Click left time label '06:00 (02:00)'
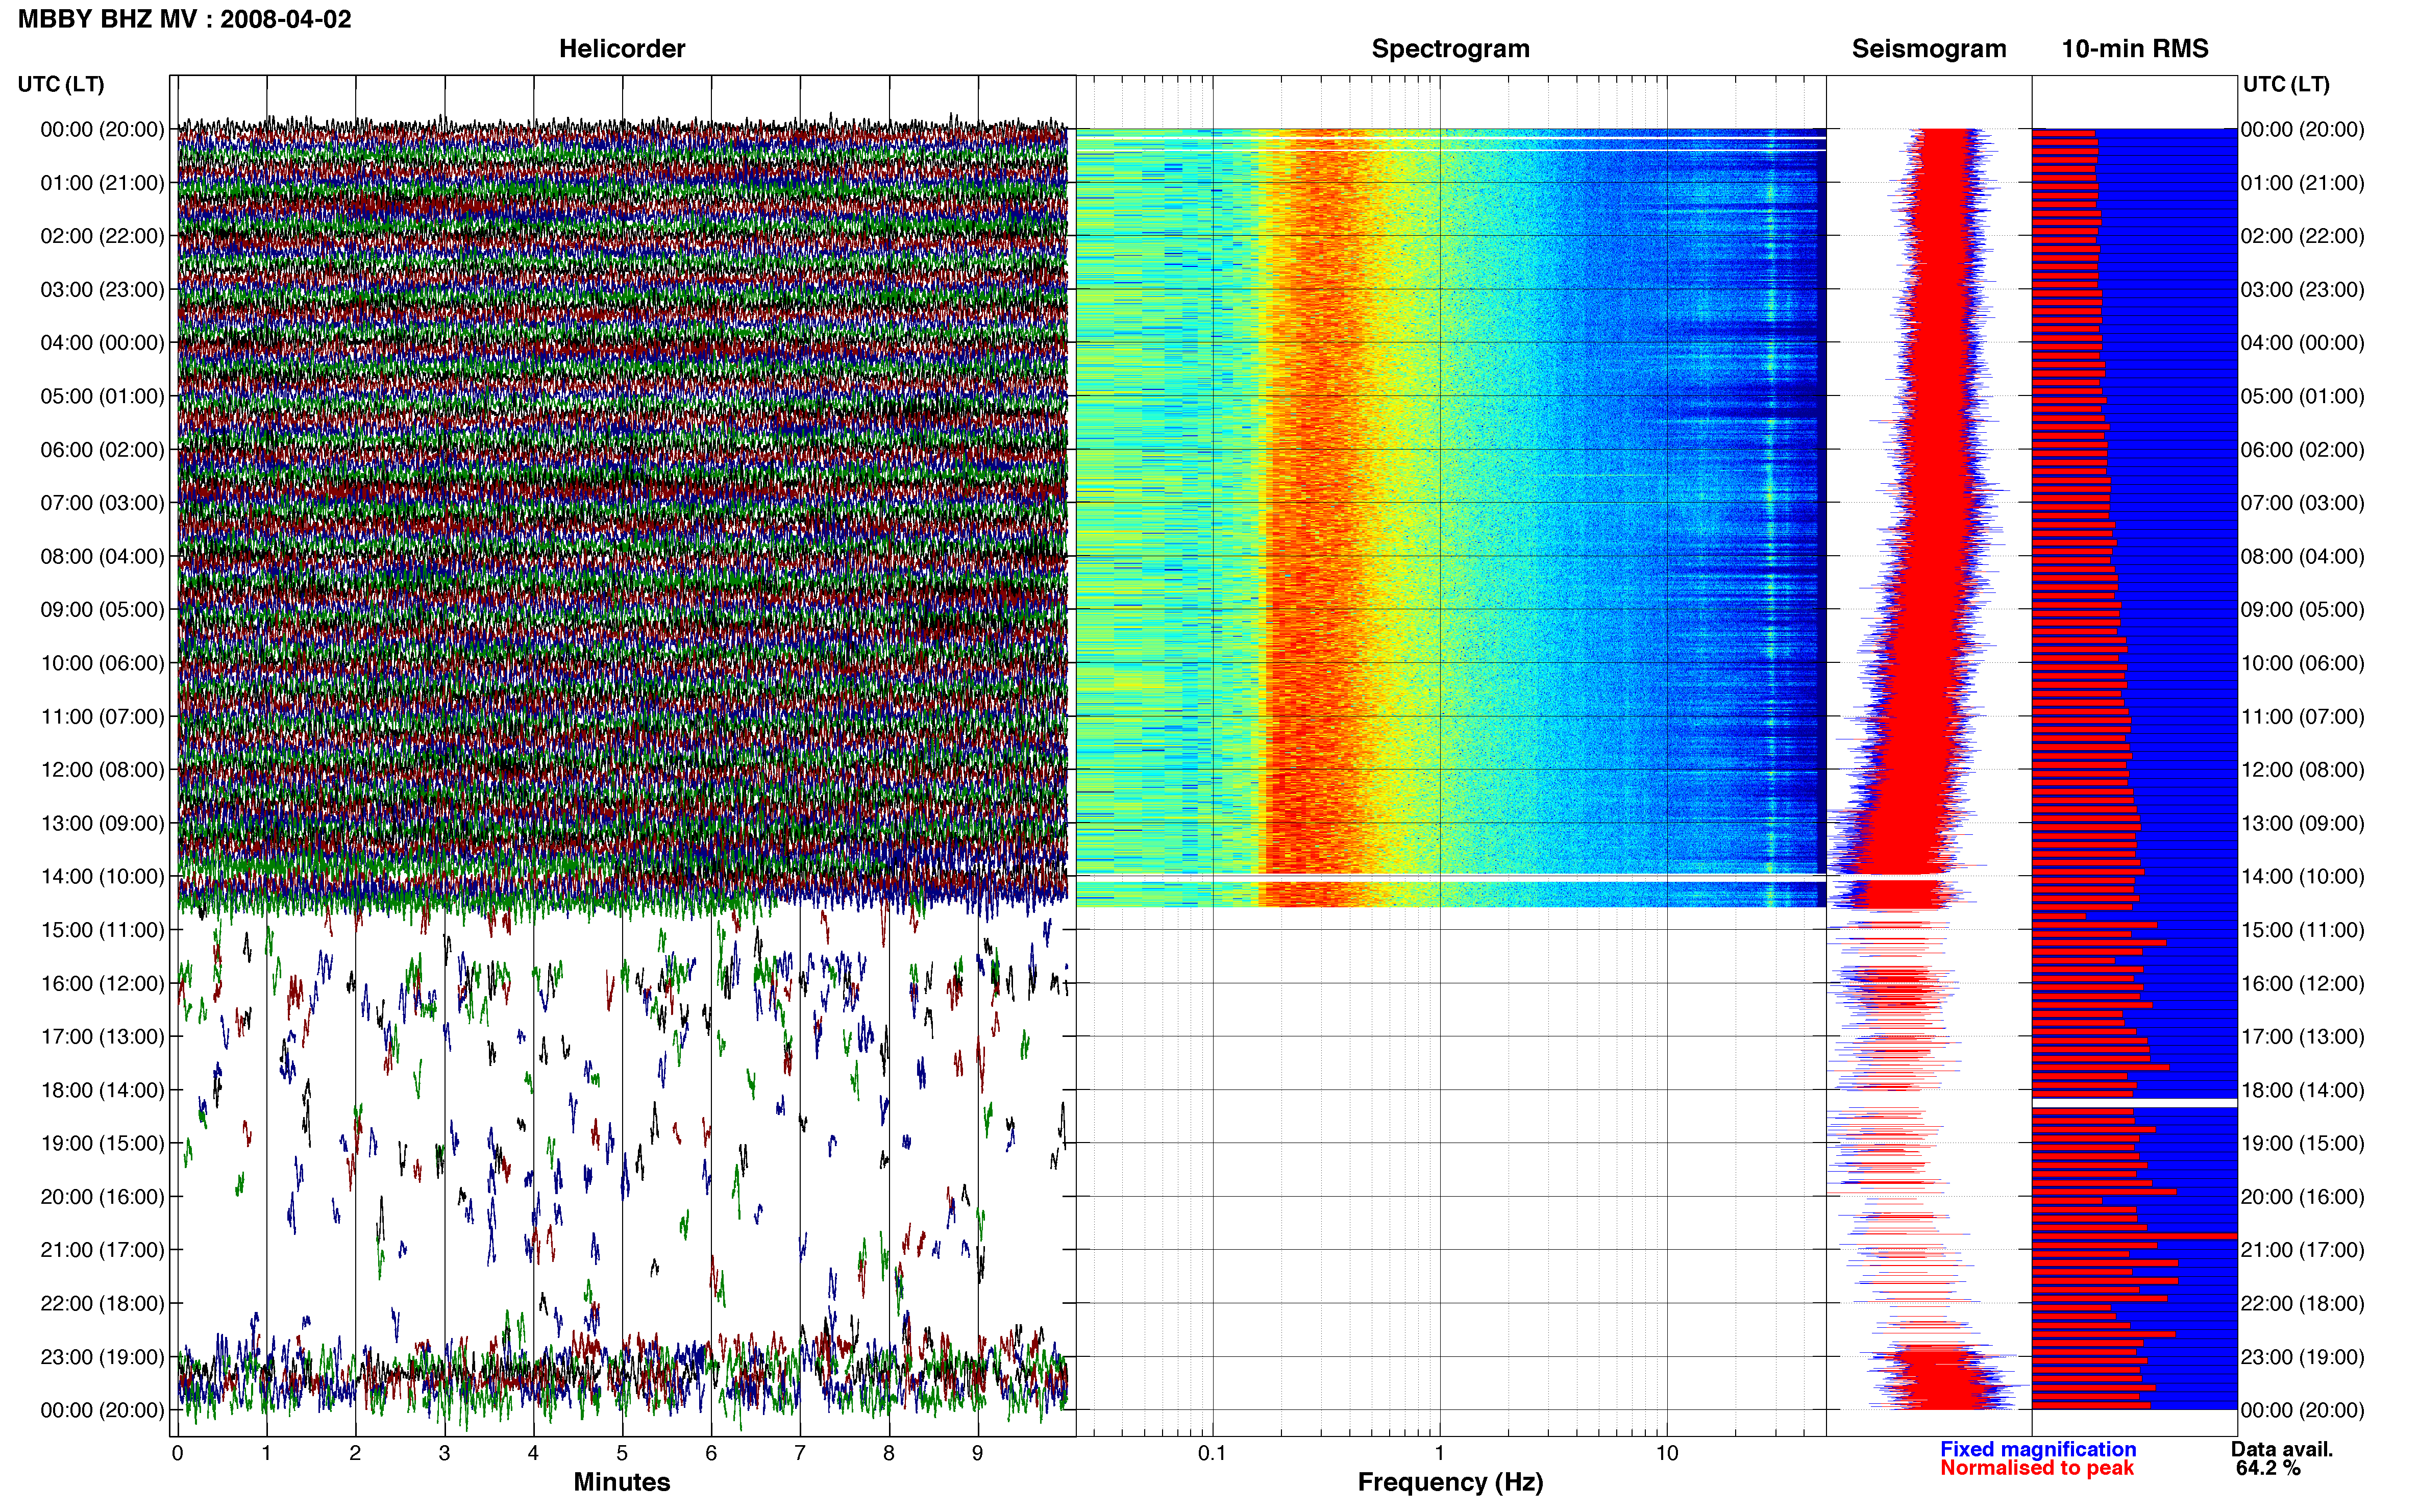Viewport: 2419px width, 1512px height. (102, 450)
